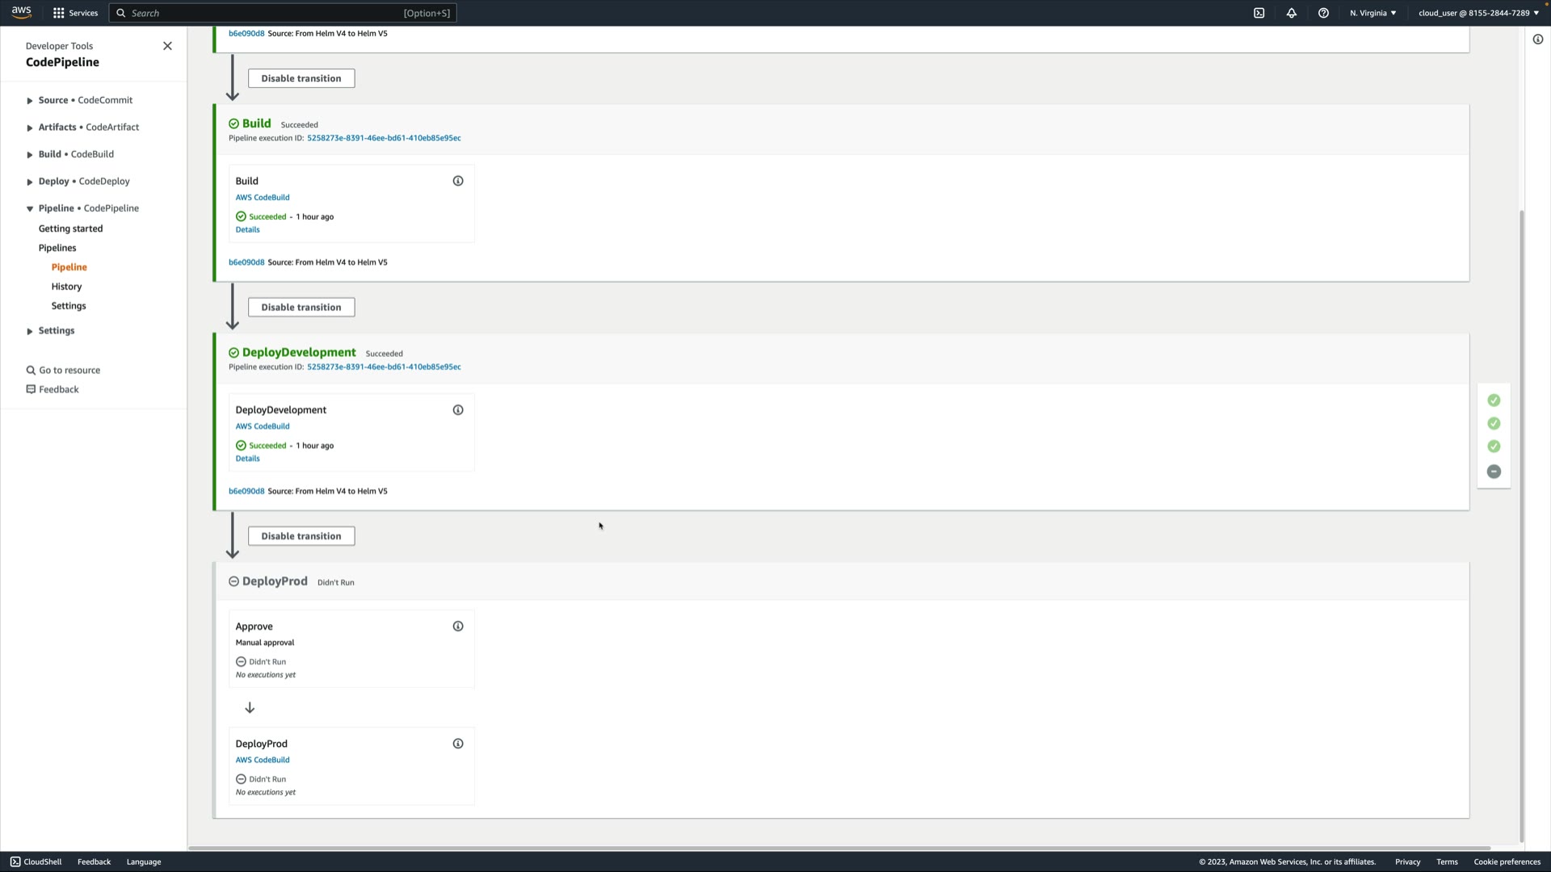Open the notifications bell icon

click(1291, 13)
